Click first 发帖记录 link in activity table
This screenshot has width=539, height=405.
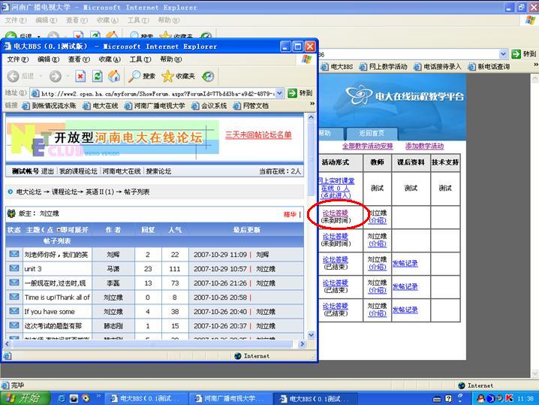(405, 264)
